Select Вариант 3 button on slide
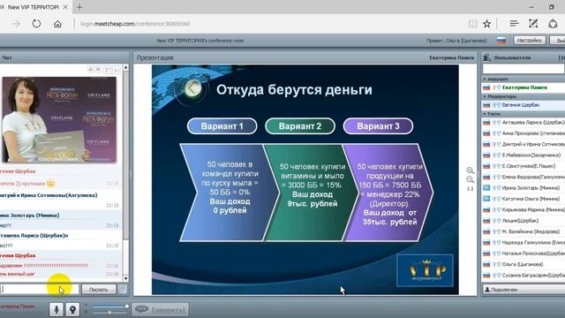565x318 pixels. point(378,126)
